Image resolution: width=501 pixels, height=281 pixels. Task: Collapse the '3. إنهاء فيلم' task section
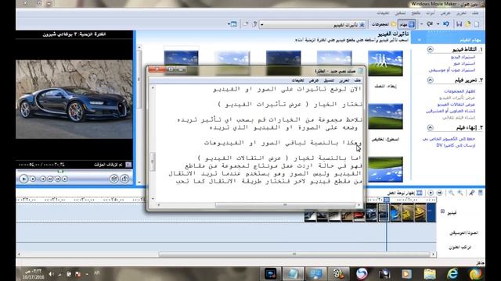coord(430,128)
